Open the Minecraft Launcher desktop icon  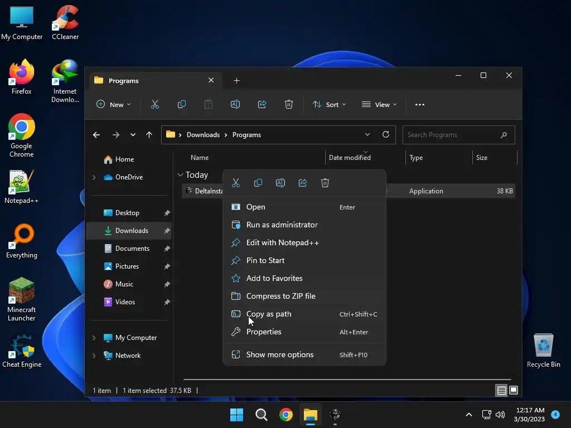[x=22, y=299]
